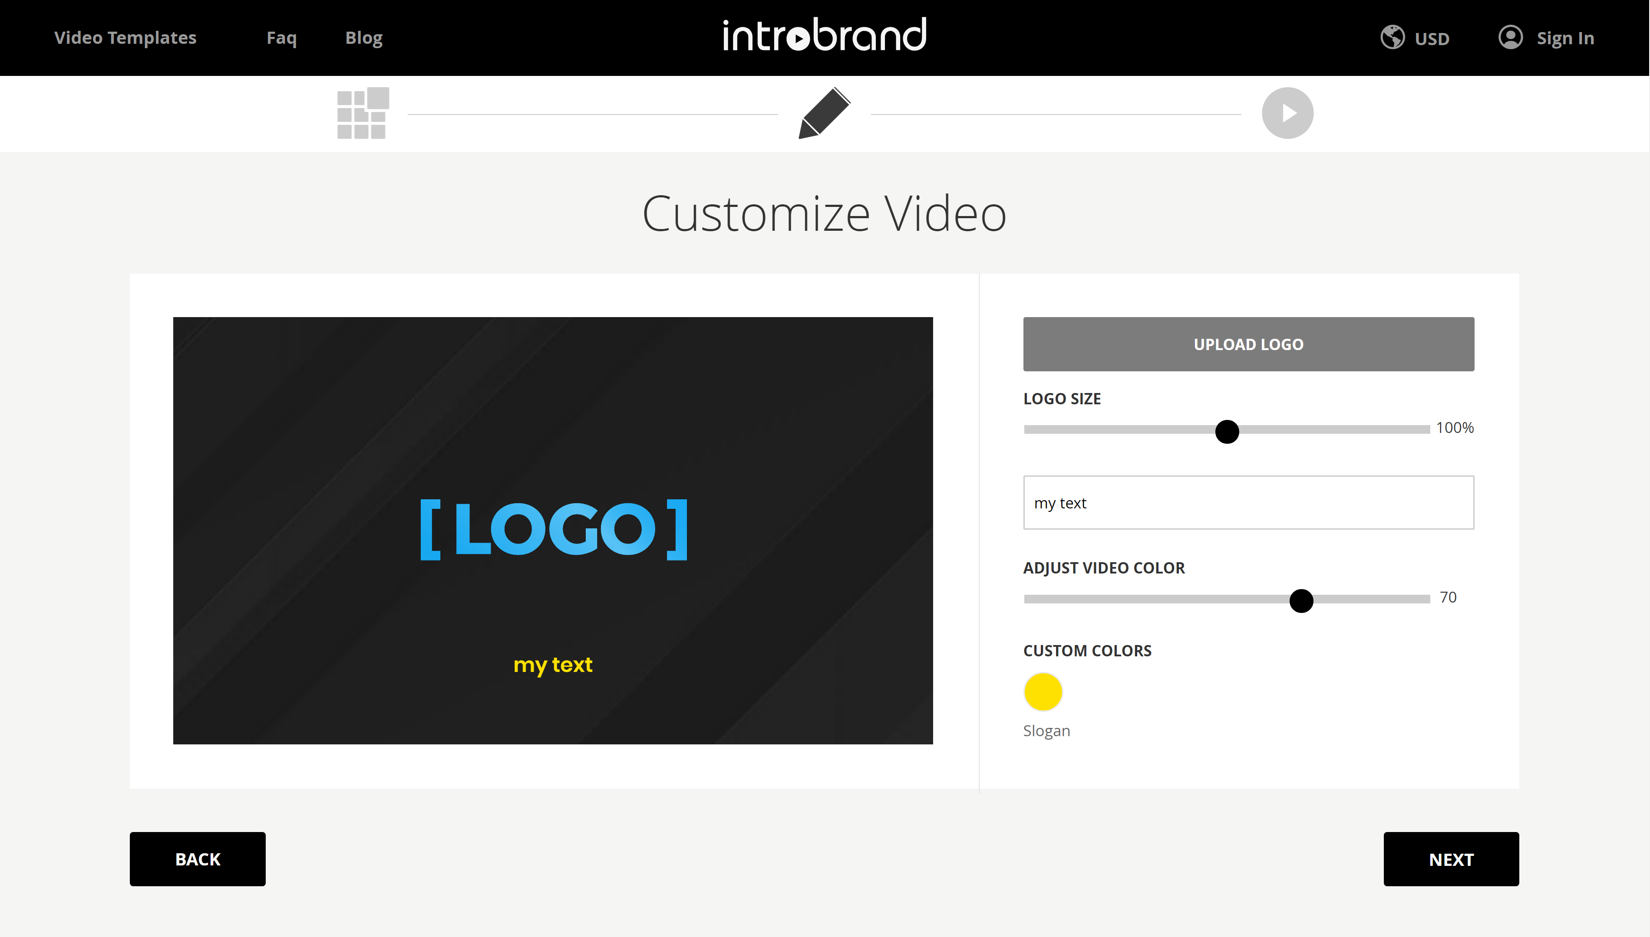Open the Blog page
1650x937 pixels.
pyautogui.click(x=363, y=37)
